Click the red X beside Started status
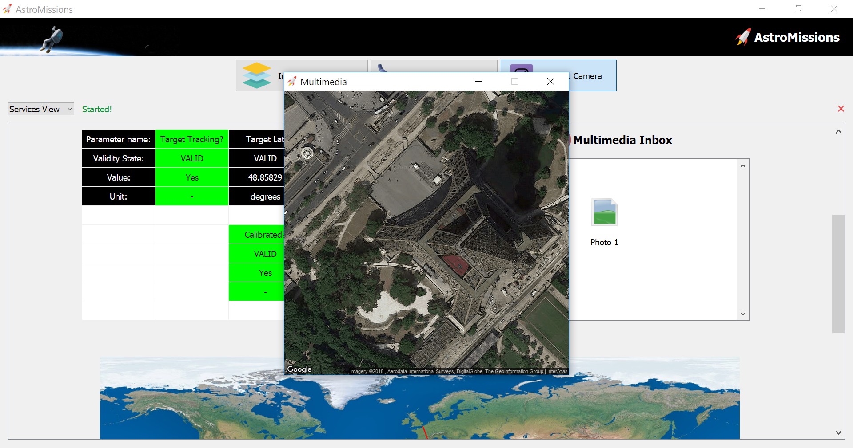The height and width of the screenshot is (448, 853). pyautogui.click(x=841, y=109)
